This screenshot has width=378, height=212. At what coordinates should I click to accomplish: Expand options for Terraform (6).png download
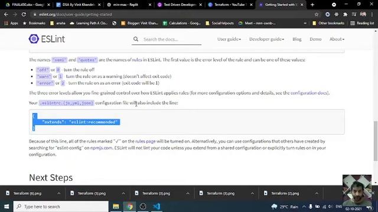tap(59, 193)
